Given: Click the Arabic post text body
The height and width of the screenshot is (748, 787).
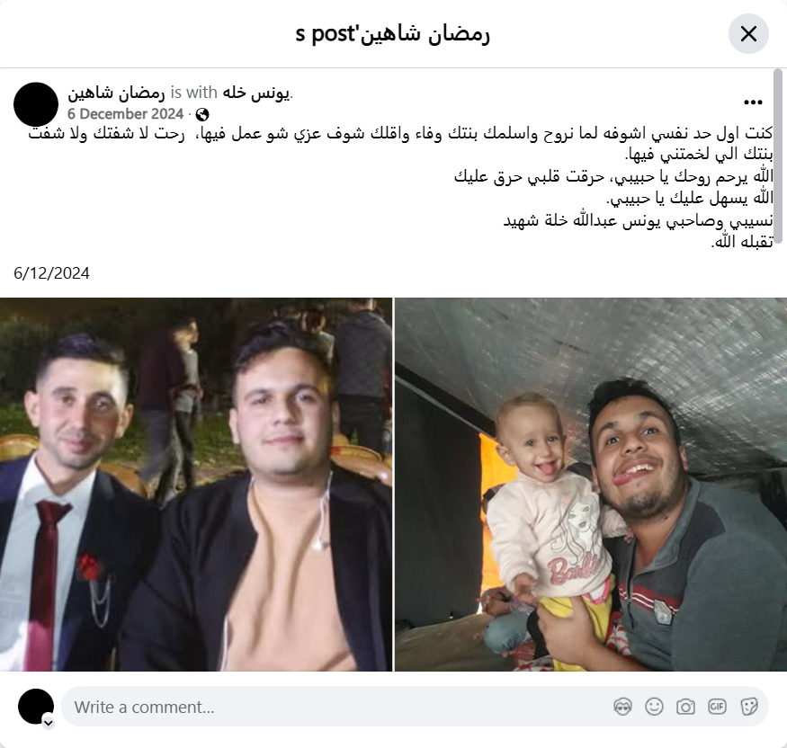Looking at the screenshot, I should point(400,187).
